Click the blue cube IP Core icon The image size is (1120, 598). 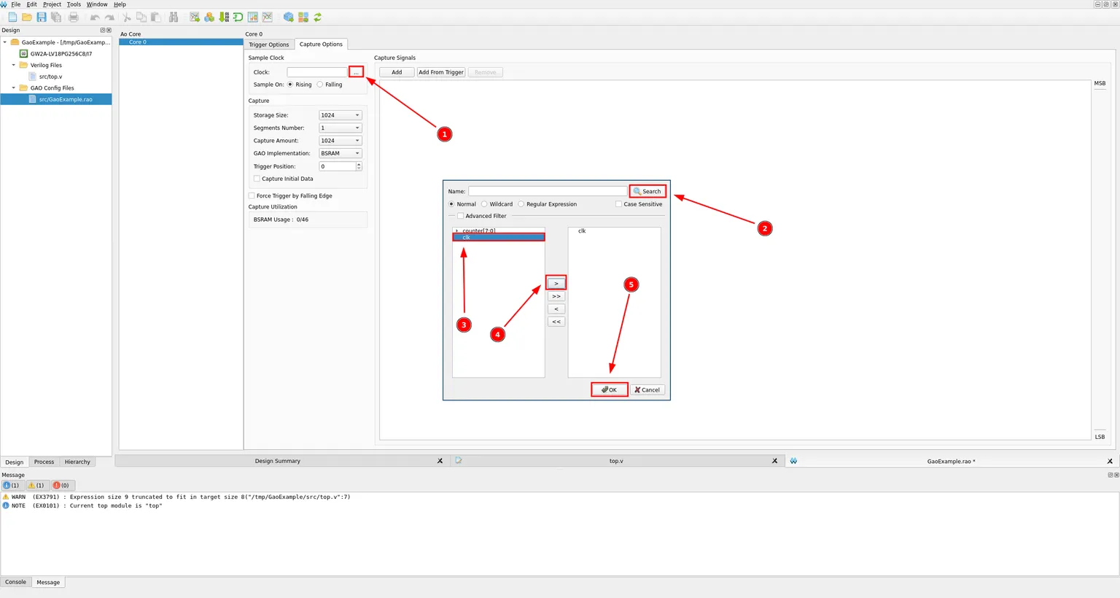tap(289, 17)
